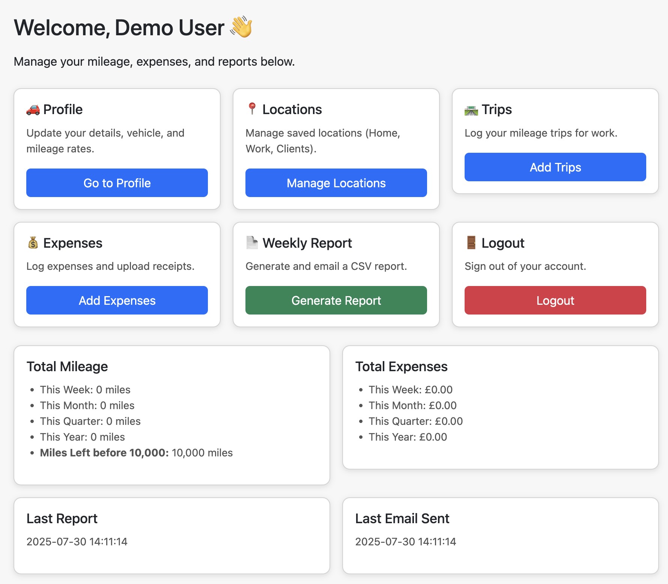Click the Last Email Sent timestamp
Viewport: 668px width, 584px height.
[x=406, y=542]
